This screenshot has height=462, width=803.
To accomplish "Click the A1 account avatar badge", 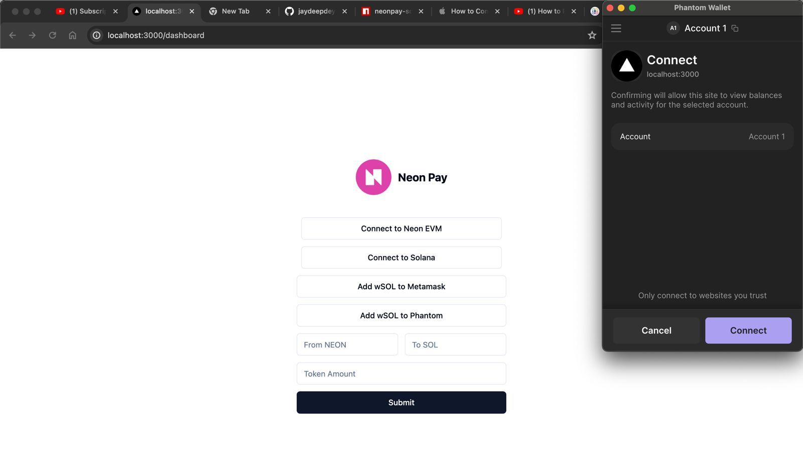I will pyautogui.click(x=673, y=28).
